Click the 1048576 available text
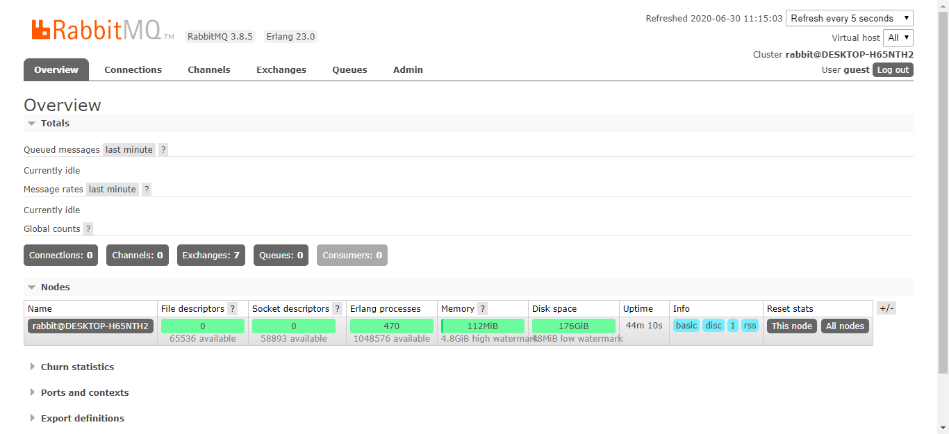The height and width of the screenshot is (434, 949). coord(392,339)
